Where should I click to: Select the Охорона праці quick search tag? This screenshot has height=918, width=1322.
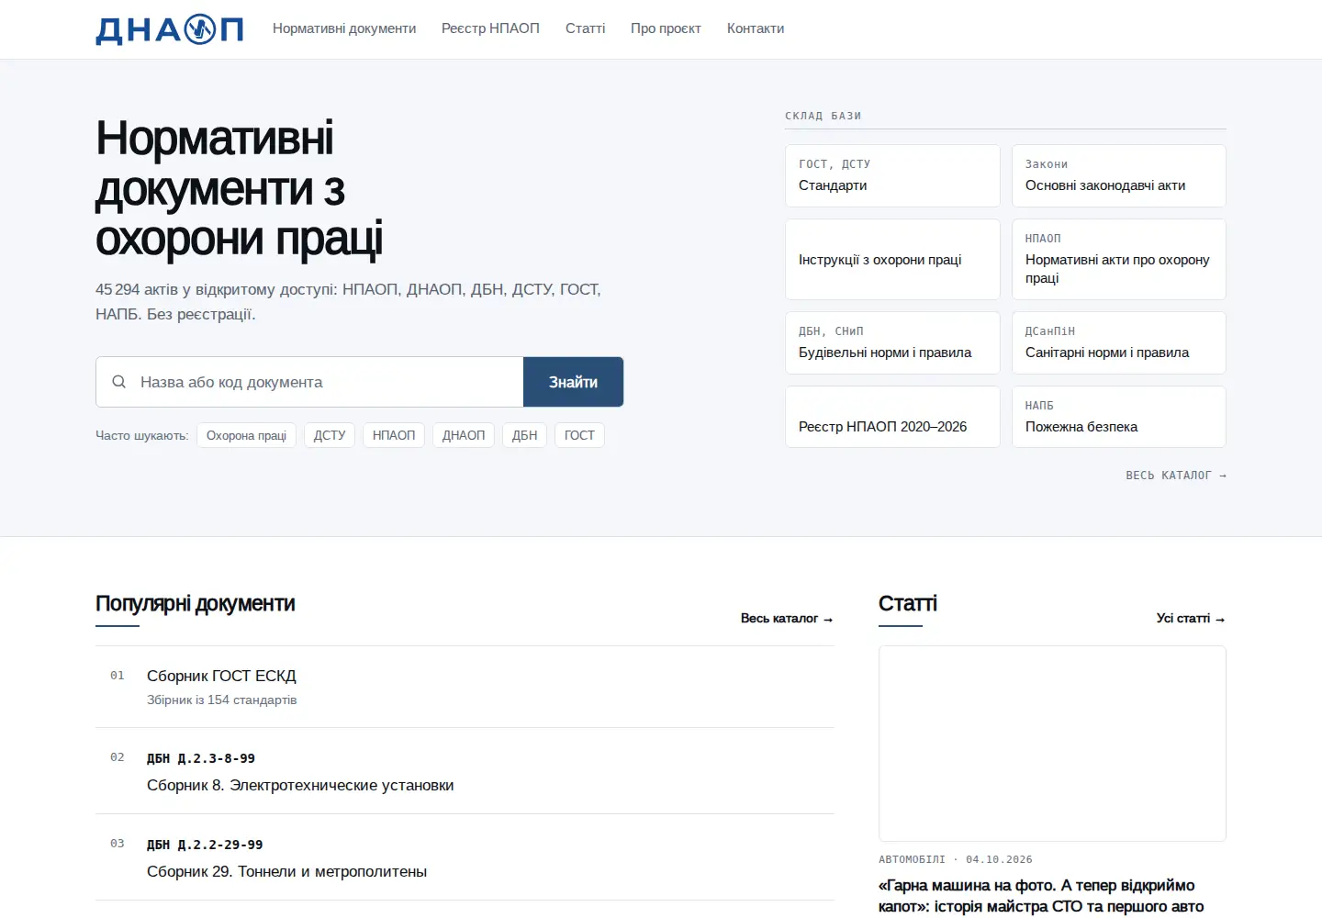pos(246,435)
